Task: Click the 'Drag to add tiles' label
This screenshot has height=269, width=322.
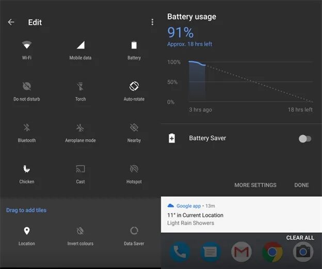Action: click(26, 210)
